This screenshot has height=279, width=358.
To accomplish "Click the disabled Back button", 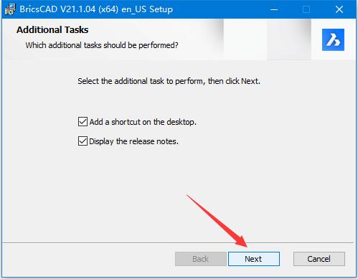I will click(200, 259).
